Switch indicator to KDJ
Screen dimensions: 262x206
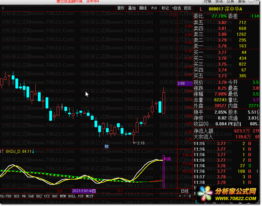pos(39,196)
